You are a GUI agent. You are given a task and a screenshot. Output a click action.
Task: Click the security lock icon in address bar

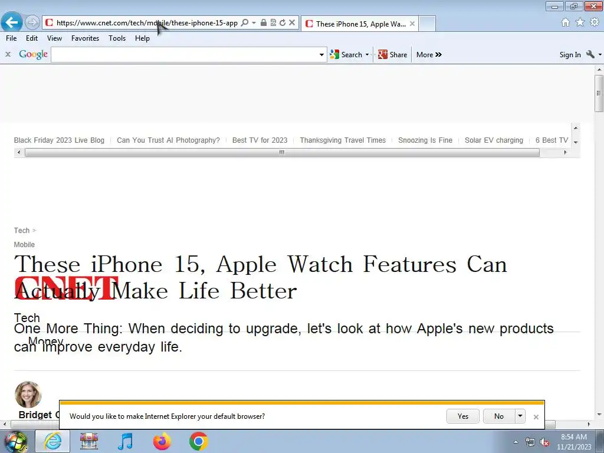tap(264, 23)
